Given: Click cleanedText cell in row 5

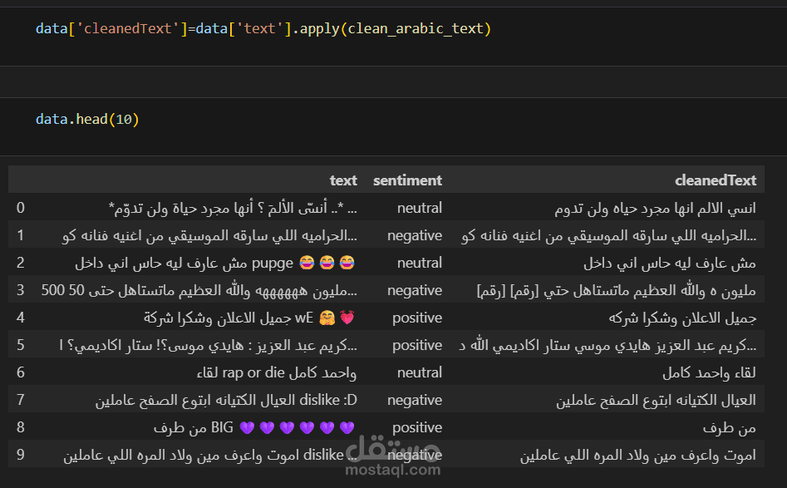Looking at the screenshot, I should [607, 345].
